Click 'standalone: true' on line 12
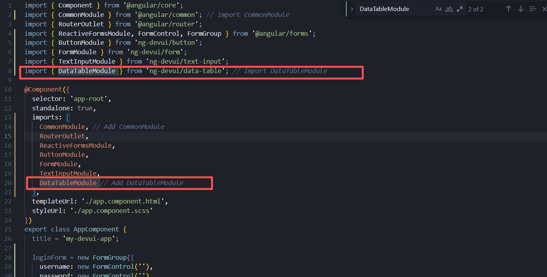The height and width of the screenshot is (277, 547). click(x=62, y=108)
